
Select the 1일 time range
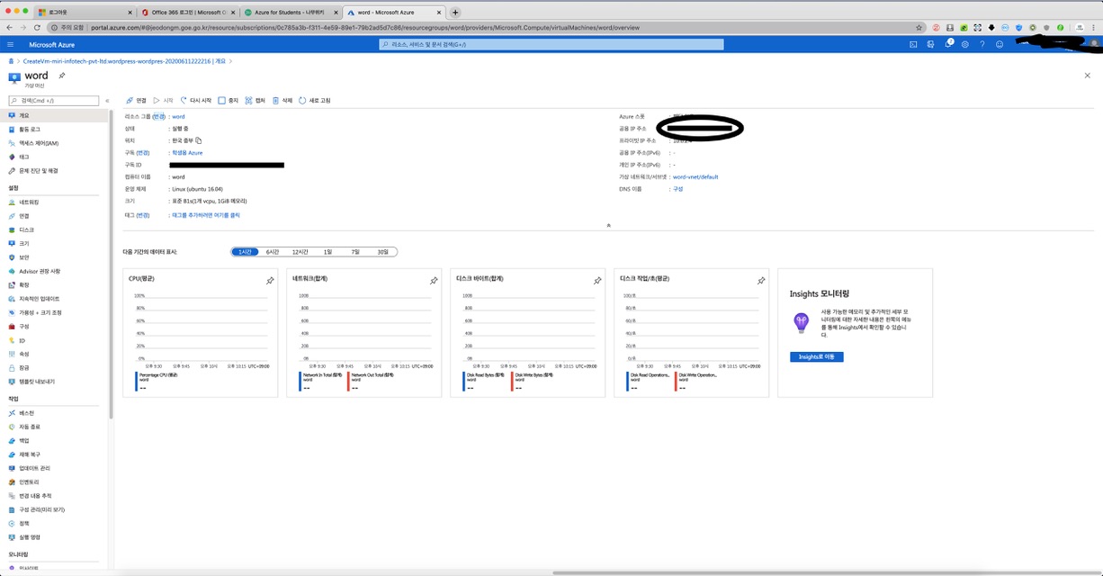tap(327, 252)
